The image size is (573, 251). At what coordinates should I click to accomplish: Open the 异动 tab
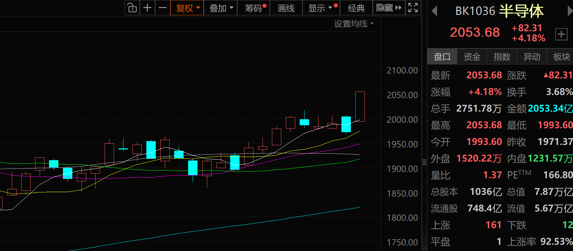(x=532, y=57)
